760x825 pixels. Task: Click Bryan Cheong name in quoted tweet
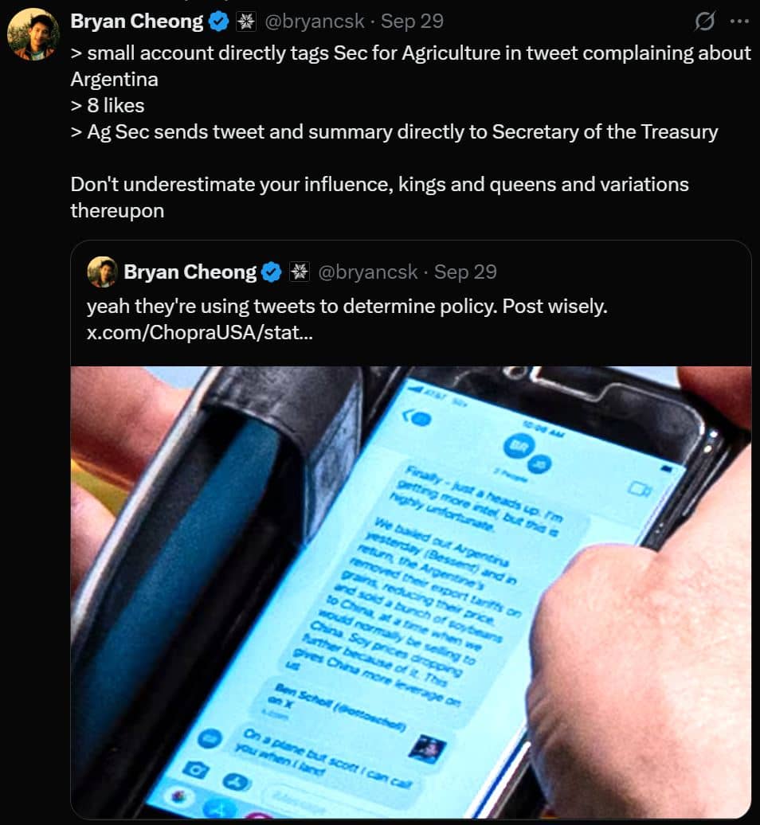190,272
